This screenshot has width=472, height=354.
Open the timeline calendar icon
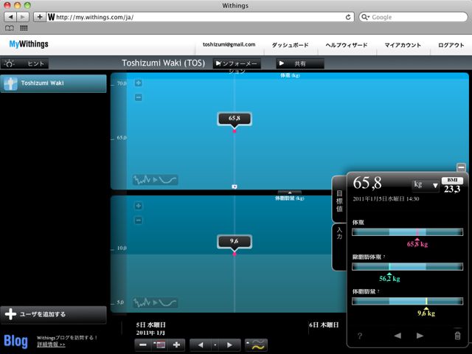159,345
